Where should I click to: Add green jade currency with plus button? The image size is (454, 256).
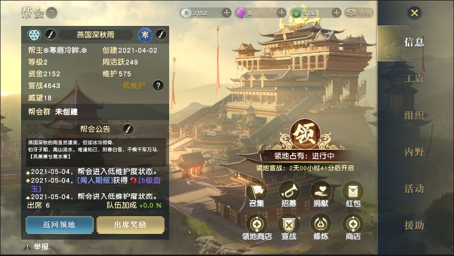pos(336,13)
